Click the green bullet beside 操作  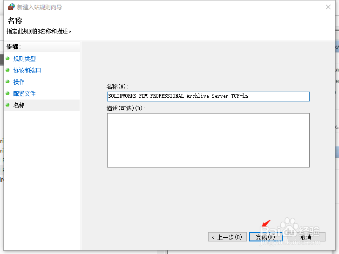(7, 82)
